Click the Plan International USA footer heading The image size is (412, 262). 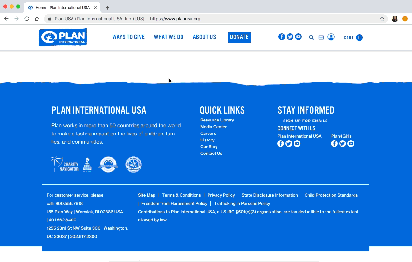tap(99, 110)
